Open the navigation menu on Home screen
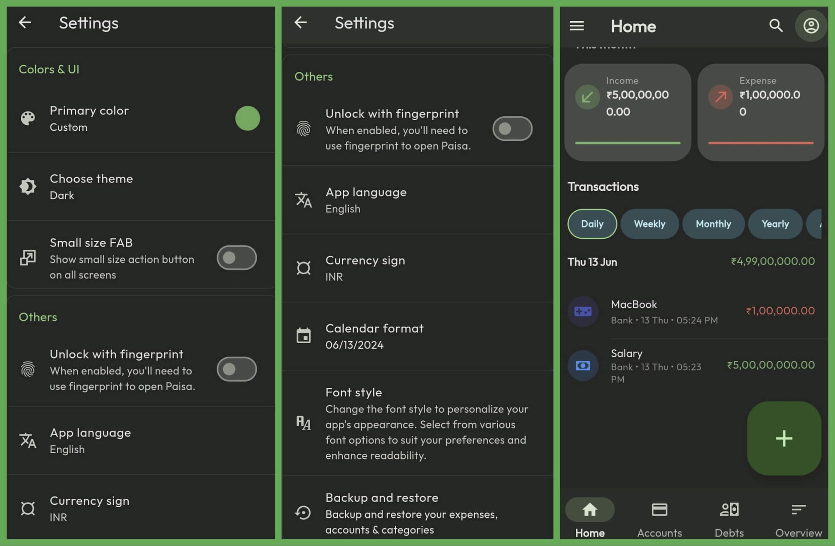 577,26
